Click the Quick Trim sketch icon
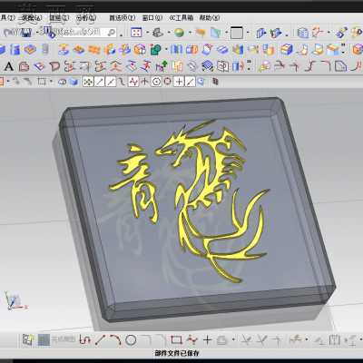This screenshot has height=363, width=363. 246,340
